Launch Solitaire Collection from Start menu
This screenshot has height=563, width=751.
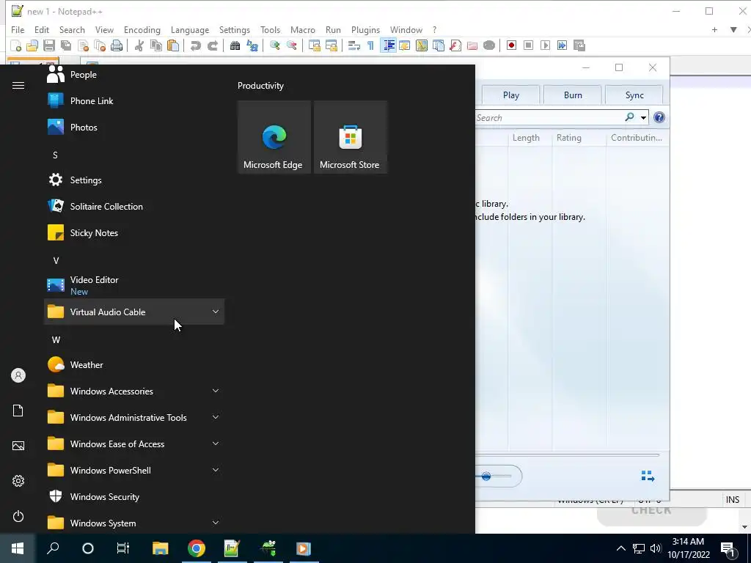tap(134, 206)
